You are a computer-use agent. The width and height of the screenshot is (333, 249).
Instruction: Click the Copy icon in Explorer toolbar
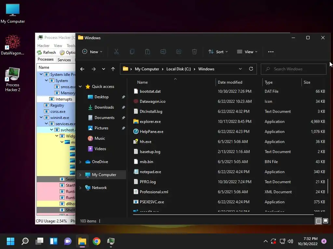(132, 52)
